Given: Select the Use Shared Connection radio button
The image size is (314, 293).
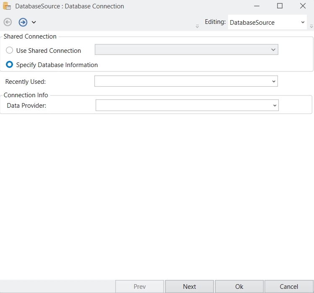Looking at the screenshot, I should tap(9, 50).
